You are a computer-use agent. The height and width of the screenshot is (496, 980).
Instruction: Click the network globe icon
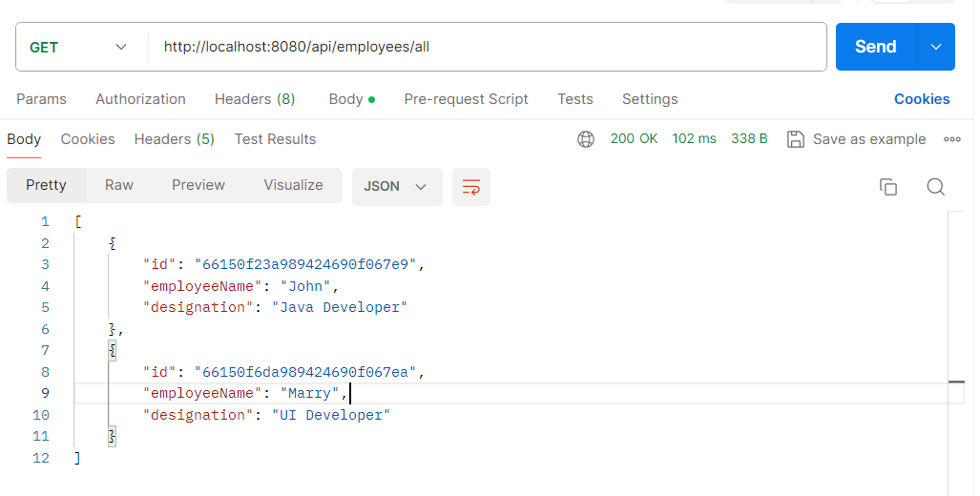(586, 139)
